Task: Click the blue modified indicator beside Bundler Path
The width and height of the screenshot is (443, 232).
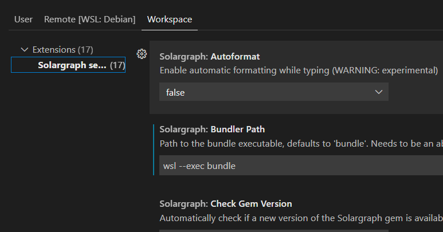Action: pyautogui.click(x=154, y=150)
